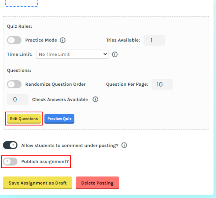Click the 'Randomize Question Order' label text
This screenshot has height=198, width=216.
(x=55, y=84)
